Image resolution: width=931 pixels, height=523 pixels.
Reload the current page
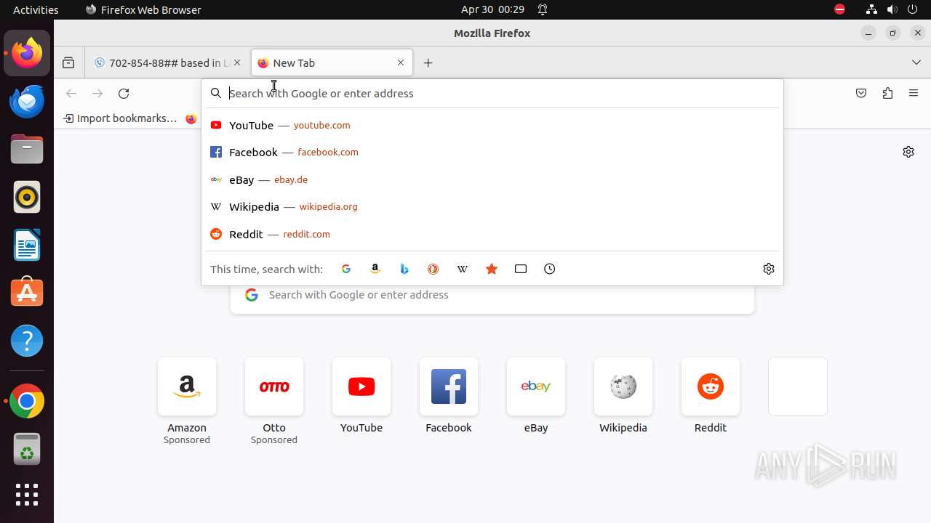(124, 93)
